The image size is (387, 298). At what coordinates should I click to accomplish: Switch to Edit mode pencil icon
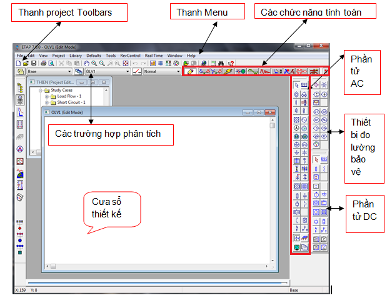coord(190,72)
